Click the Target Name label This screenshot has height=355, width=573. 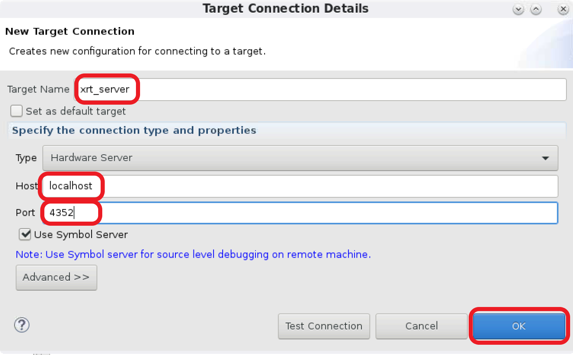[x=38, y=89]
